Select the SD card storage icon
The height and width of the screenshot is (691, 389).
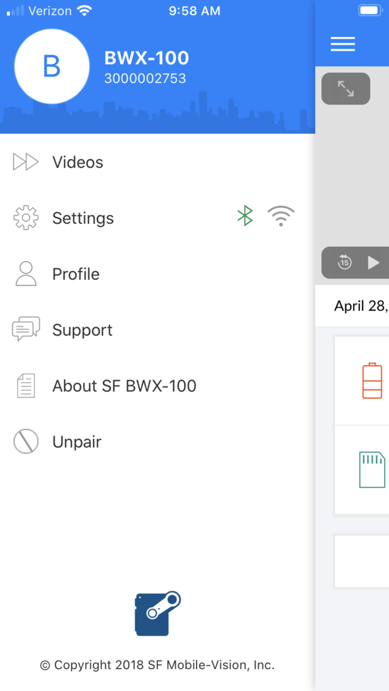click(x=372, y=469)
